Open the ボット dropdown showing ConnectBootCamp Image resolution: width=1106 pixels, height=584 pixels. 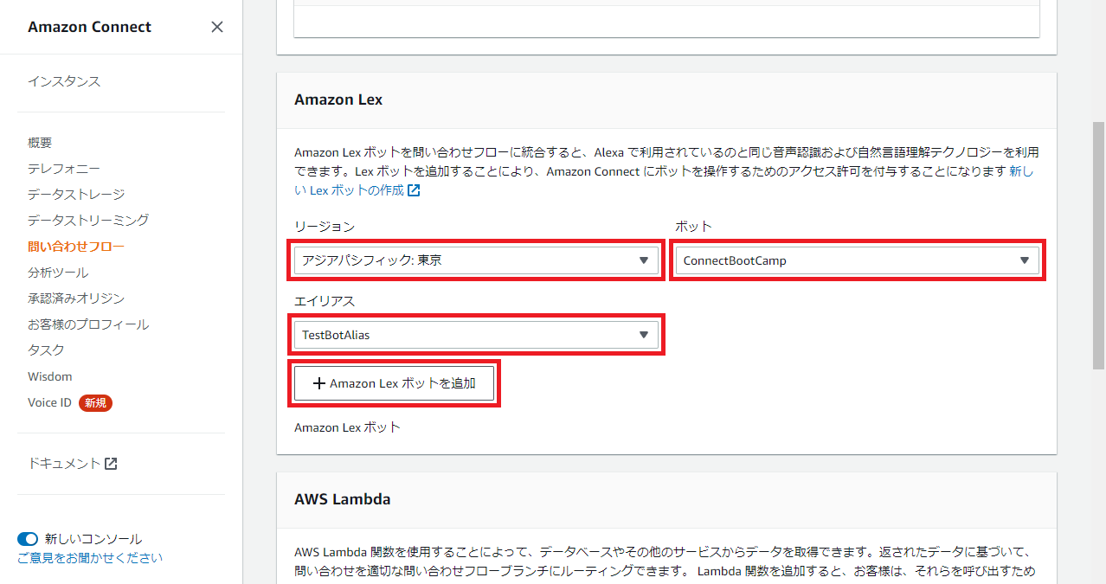(857, 260)
